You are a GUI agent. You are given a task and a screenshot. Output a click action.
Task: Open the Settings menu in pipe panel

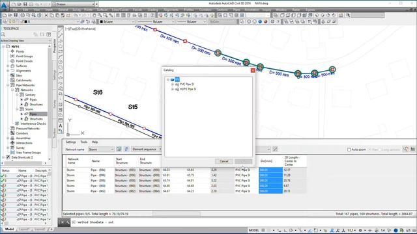[x=71, y=142]
